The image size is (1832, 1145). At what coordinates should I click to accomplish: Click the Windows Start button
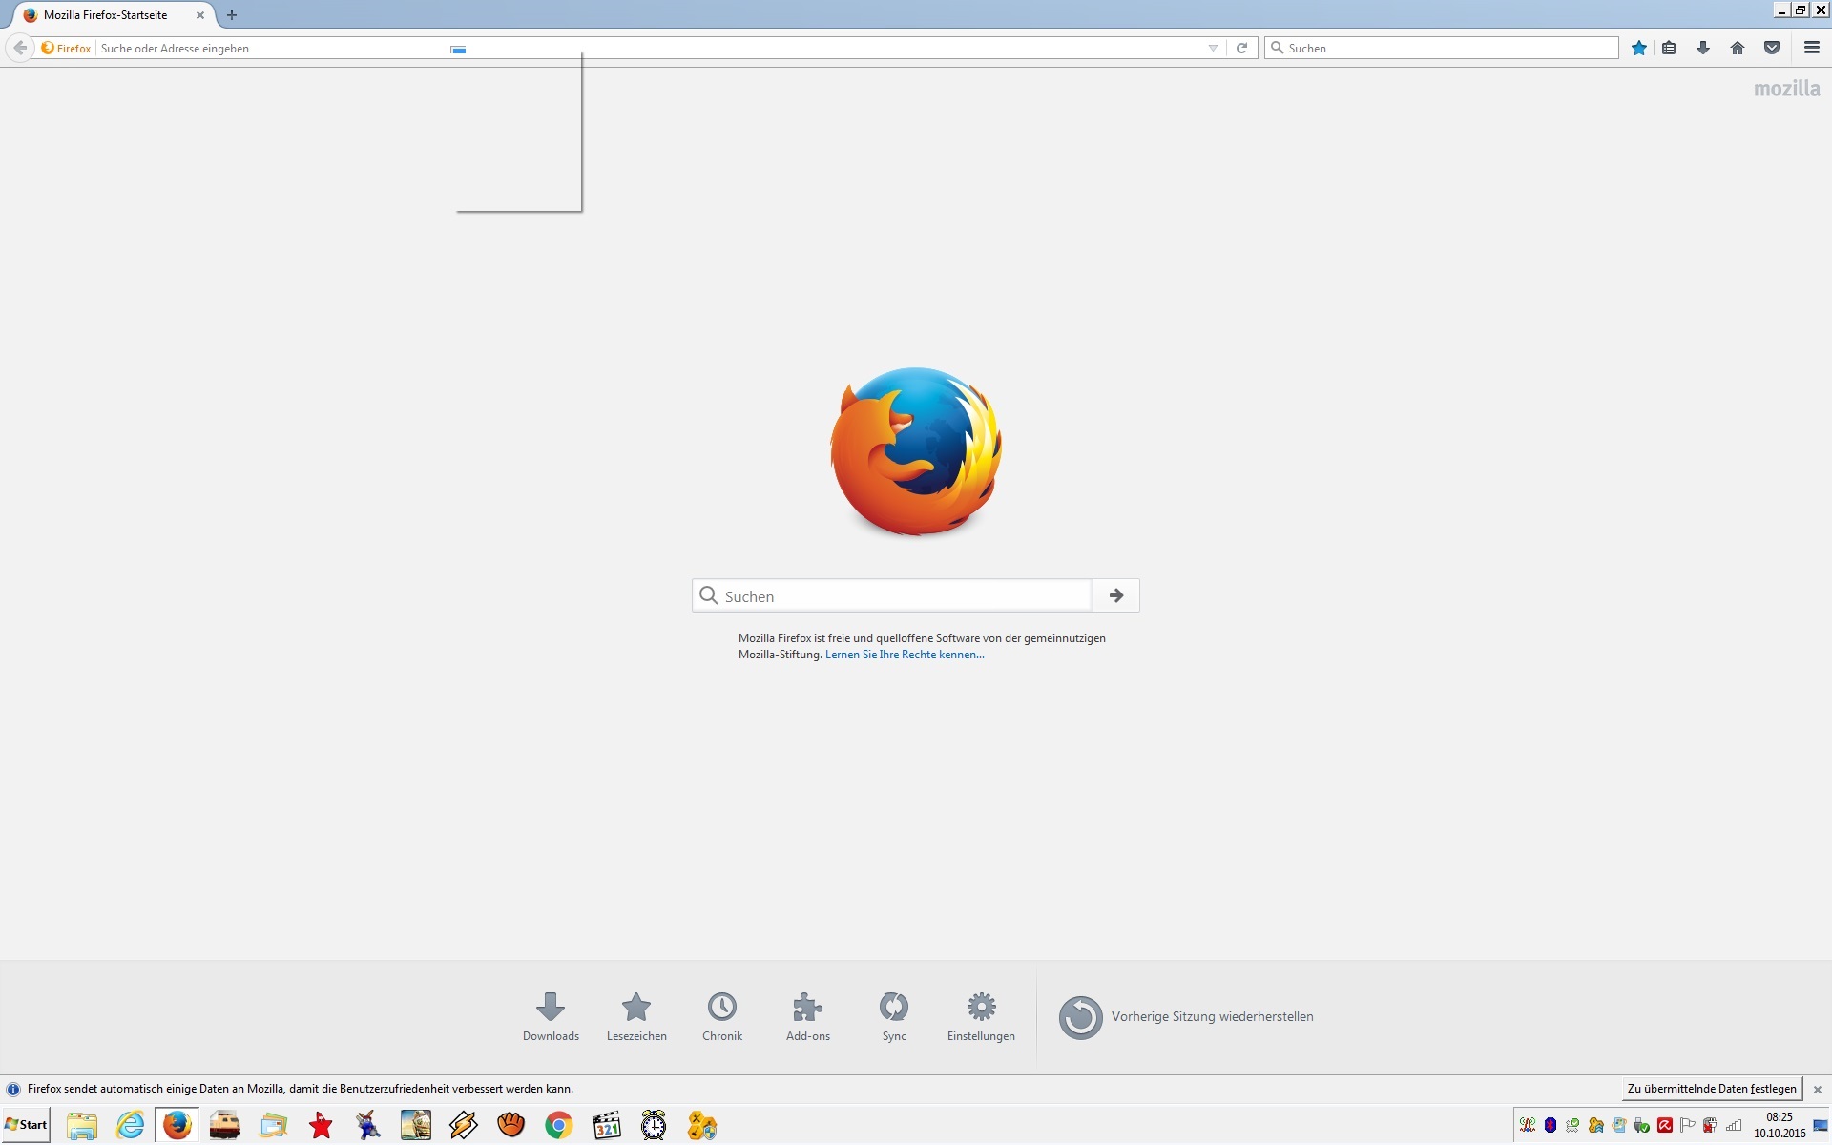tap(26, 1125)
